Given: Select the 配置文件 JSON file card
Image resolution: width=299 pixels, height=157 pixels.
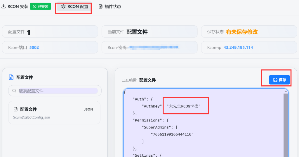Looking at the screenshot, I should tap(54, 113).
